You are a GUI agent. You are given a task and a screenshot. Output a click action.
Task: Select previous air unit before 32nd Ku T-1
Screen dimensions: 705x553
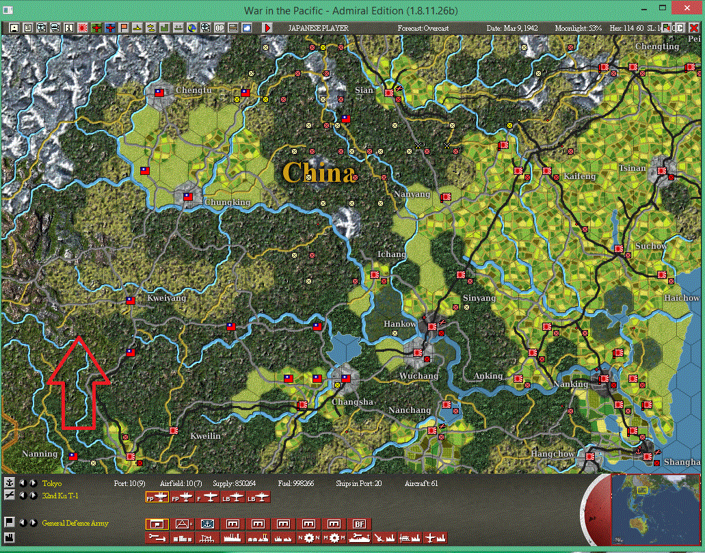tap(23, 496)
